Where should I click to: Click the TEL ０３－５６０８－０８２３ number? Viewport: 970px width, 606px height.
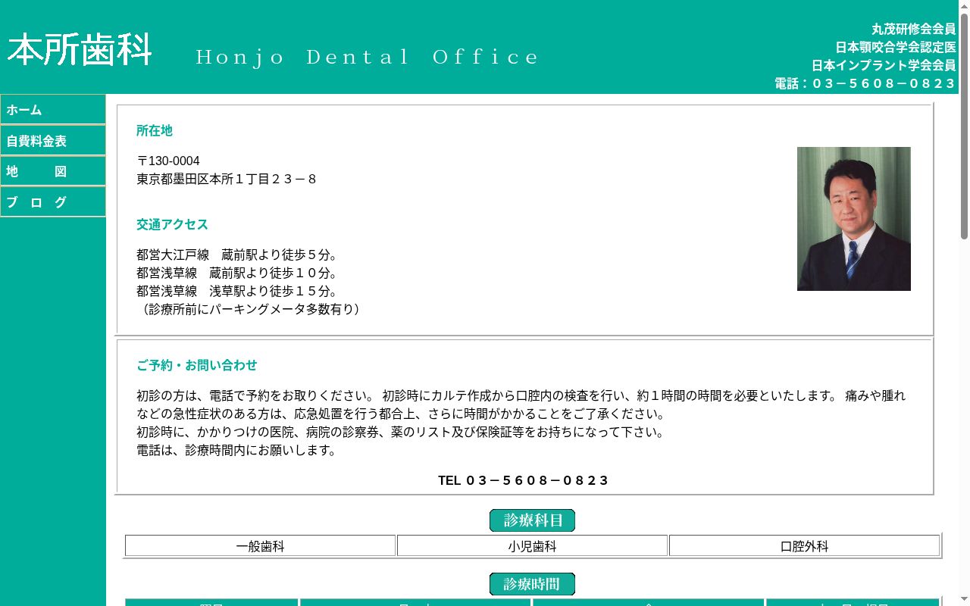523,480
